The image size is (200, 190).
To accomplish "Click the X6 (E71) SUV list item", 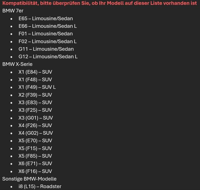I will [x=35, y=164].
